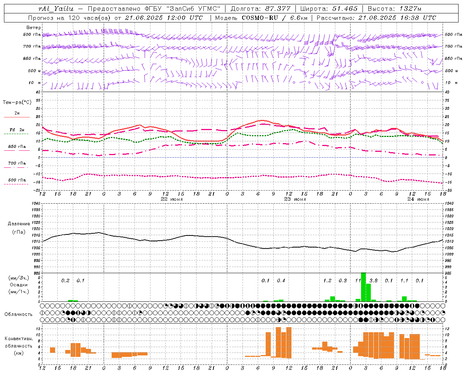464x371 pixels.
Task: Click the dashed legend line under Td 2м
Action: pos(16,134)
